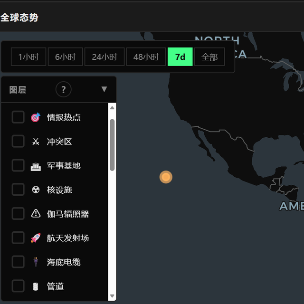The height and width of the screenshot is (304, 304).
Task: Toggle the 冲突区 checkbox
Action: tap(18, 141)
